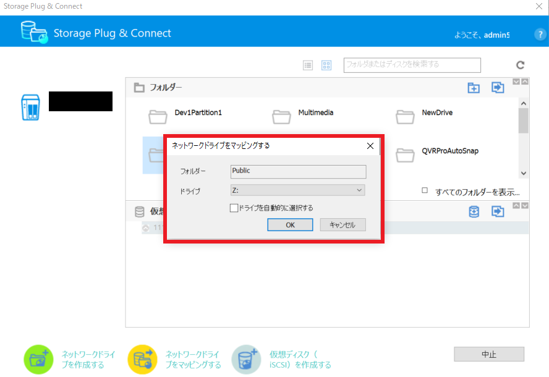Select the NAS device icon
549x377 pixels.
point(30,107)
